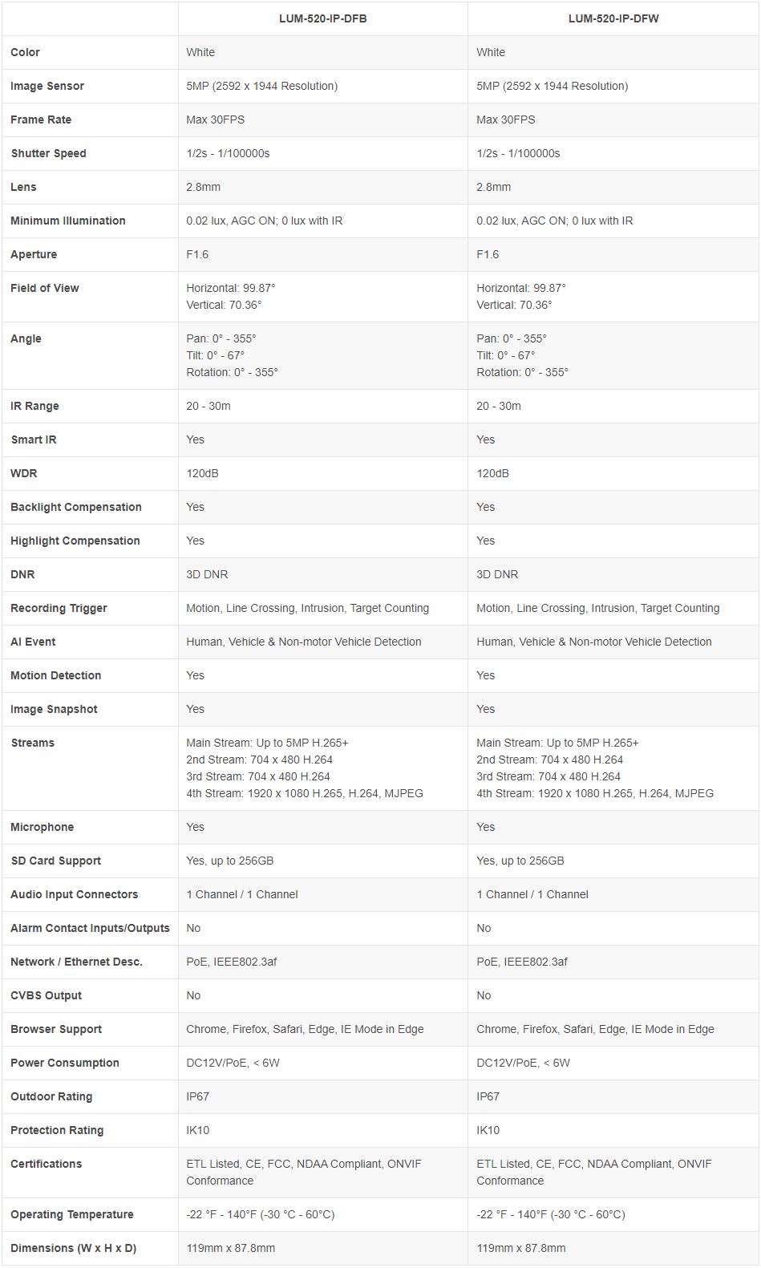The image size is (761, 1268).
Task: Select the Browser Support row label
Action: tap(56, 1029)
